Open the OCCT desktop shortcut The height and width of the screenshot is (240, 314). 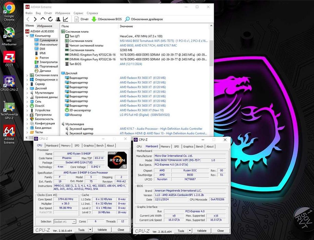(9, 59)
